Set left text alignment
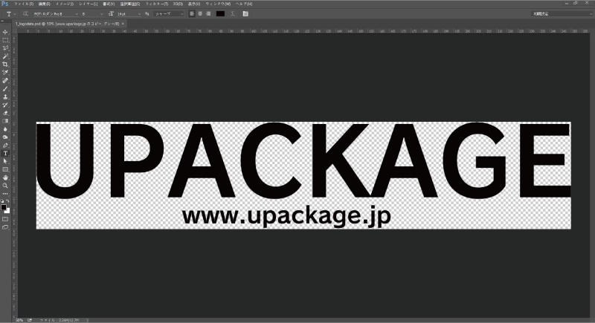 [x=192, y=13]
